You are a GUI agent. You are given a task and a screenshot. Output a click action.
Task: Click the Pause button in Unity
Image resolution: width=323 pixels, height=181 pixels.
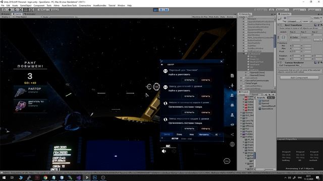pyautogui.click(x=161, y=10)
